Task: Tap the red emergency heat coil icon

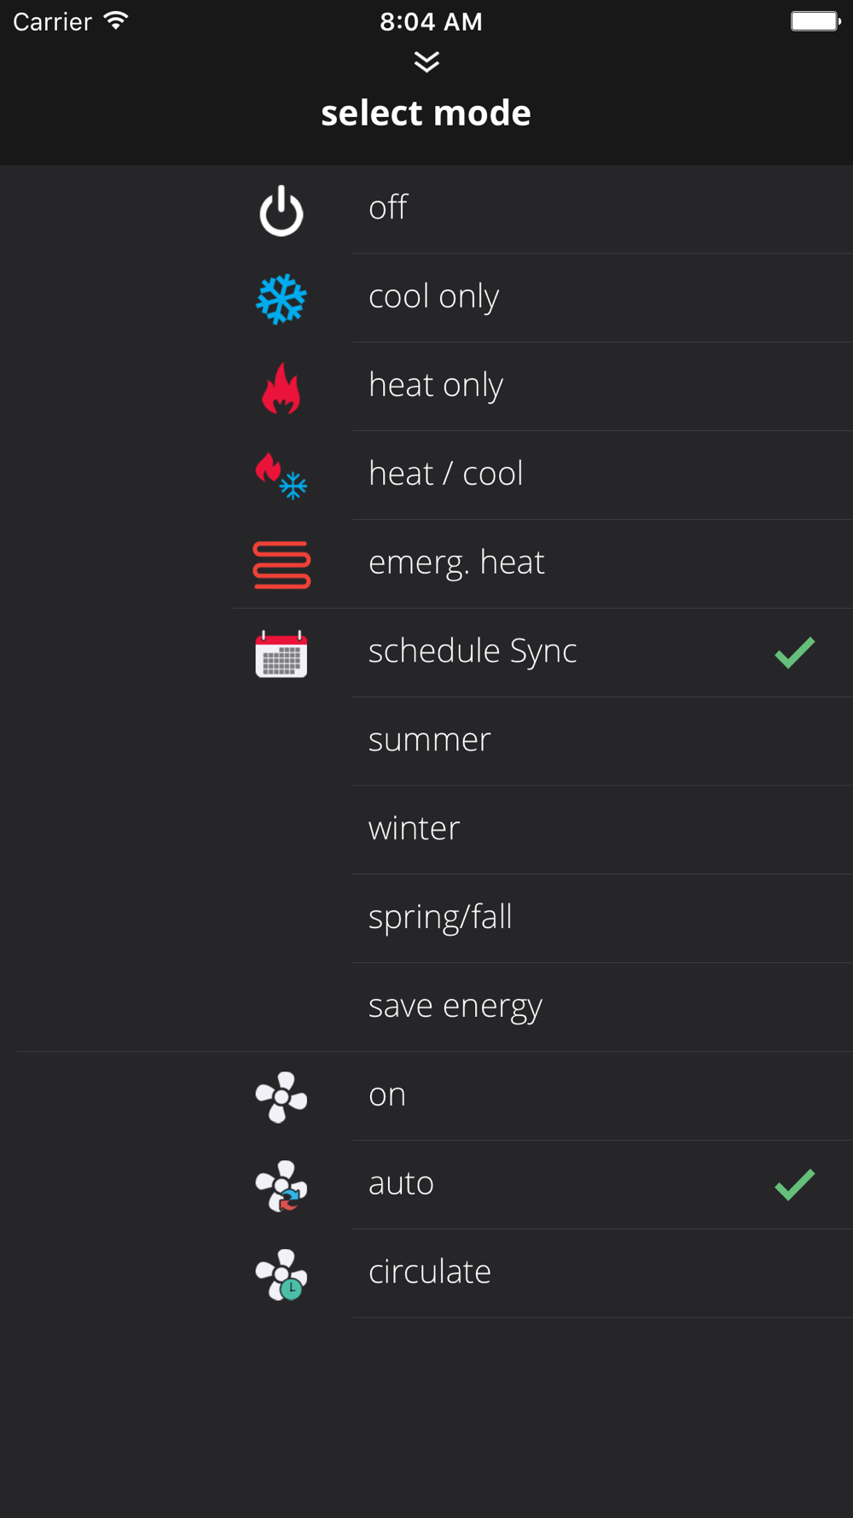Action: 281,565
